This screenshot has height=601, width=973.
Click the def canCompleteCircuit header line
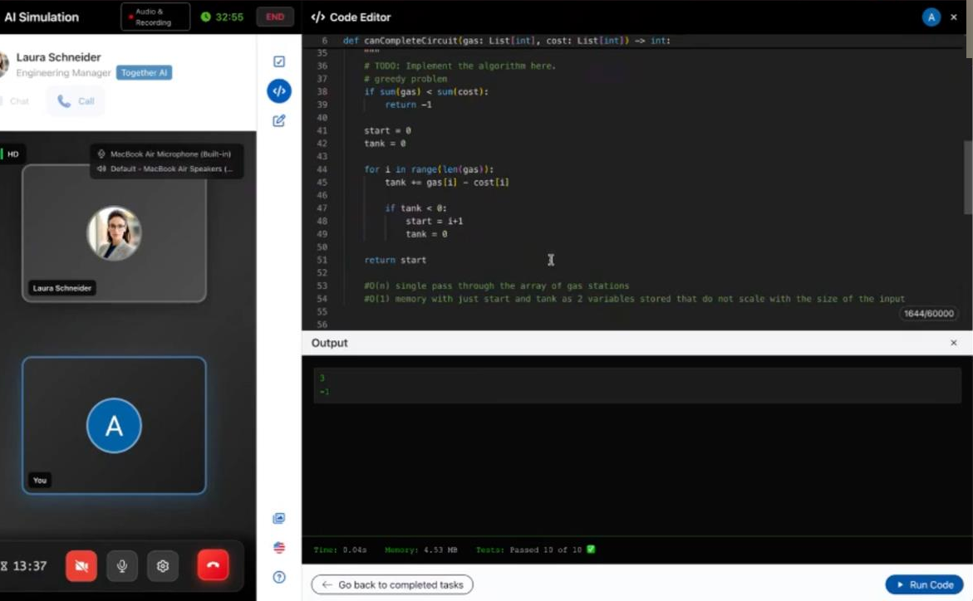506,41
